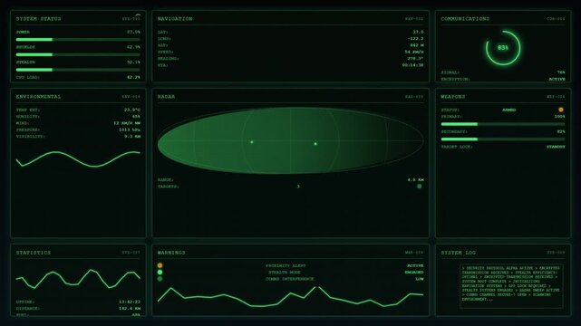The image size is (581, 326).
Task: Click the wind value 12 KM/H NW
Action: (x=127, y=123)
